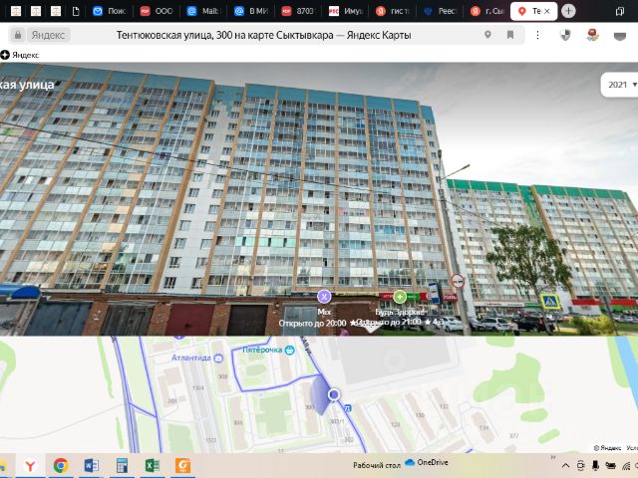
Task: Click the 'Яндекс' button in address bar
Action: [x=49, y=36]
